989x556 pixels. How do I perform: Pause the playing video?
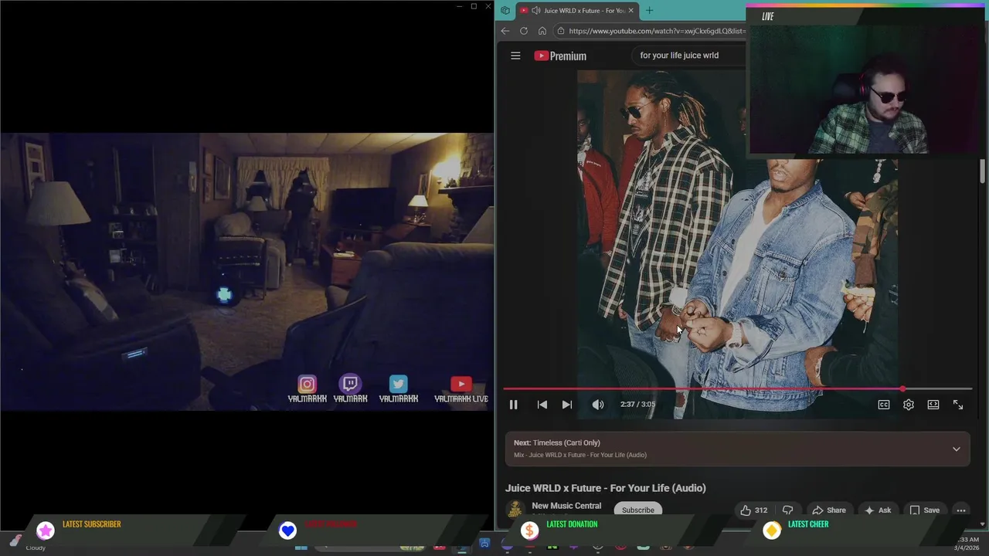click(513, 405)
